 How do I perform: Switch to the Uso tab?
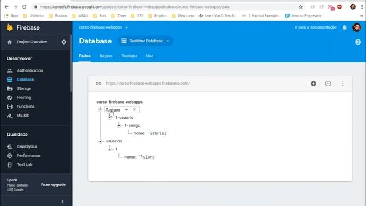(150, 56)
